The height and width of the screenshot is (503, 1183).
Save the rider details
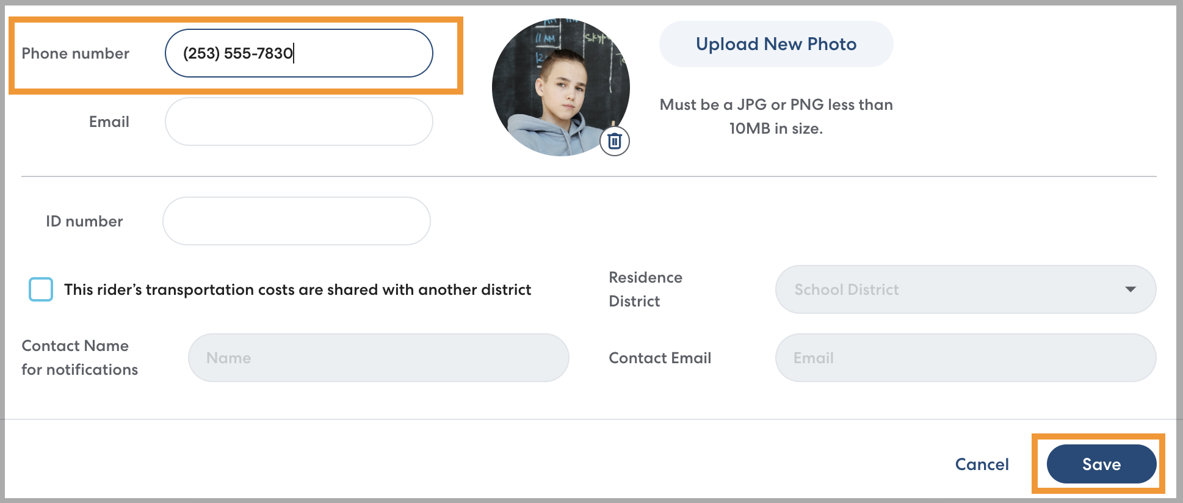tap(1101, 464)
